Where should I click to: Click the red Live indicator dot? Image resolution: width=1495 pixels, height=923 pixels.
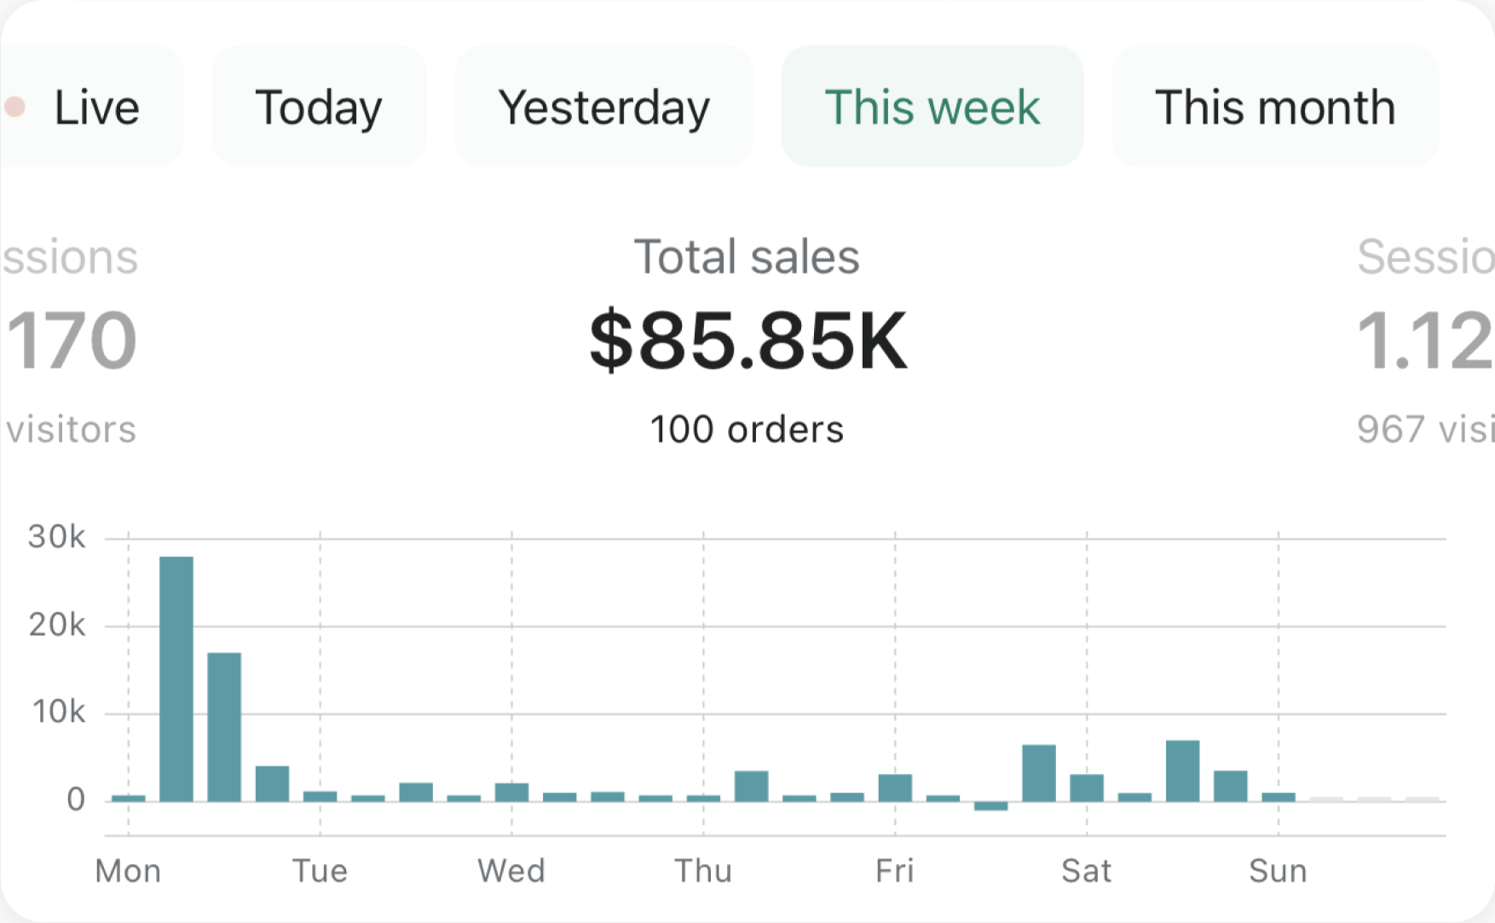pyautogui.click(x=15, y=107)
